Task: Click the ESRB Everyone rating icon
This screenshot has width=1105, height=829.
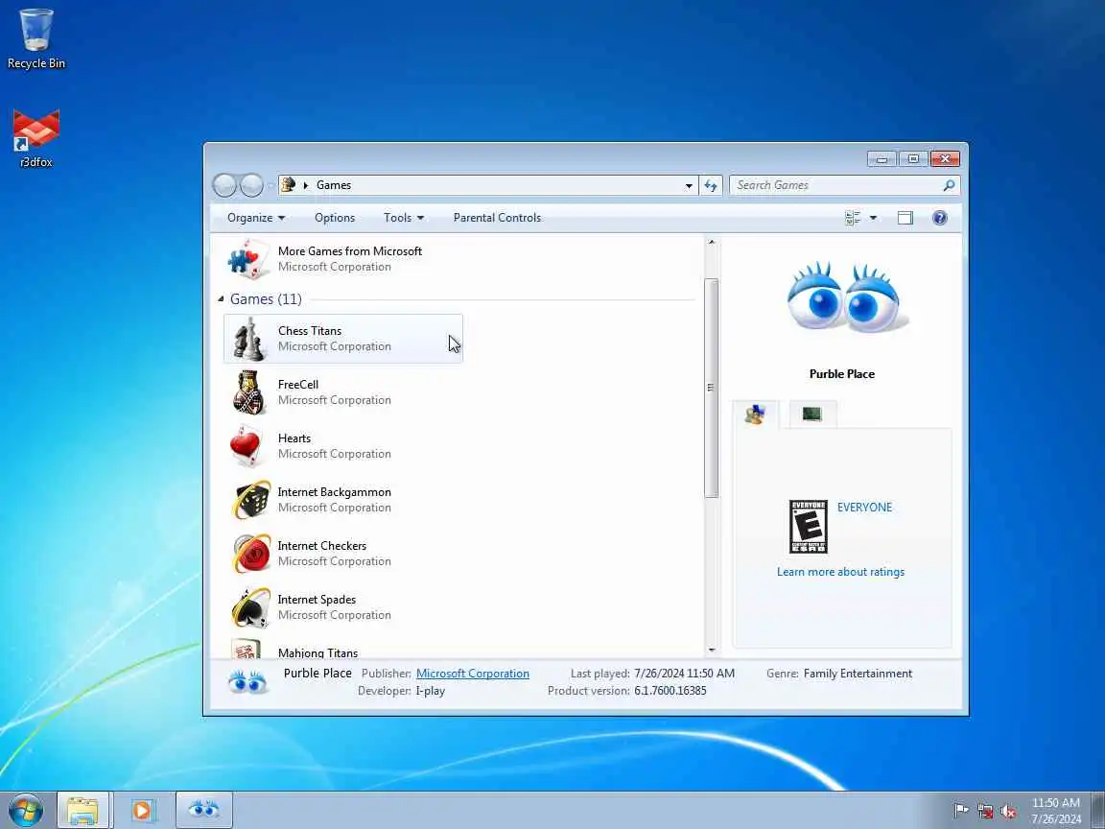Action: 809,527
